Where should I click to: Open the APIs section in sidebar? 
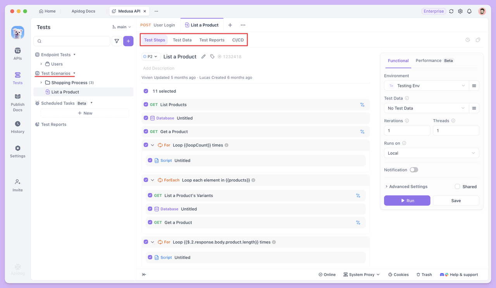(x=17, y=54)
